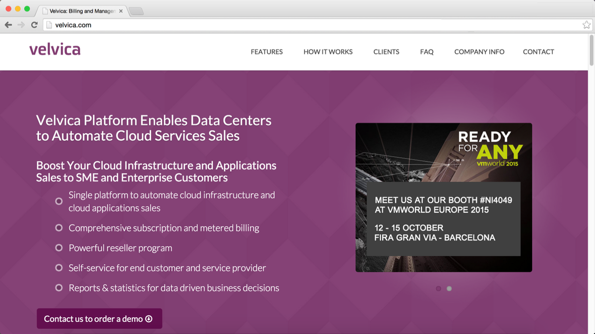This screenshot has width=595, height=334.
Task: Click the macOS green zoom window button
Action: click(x=27, y=9)
